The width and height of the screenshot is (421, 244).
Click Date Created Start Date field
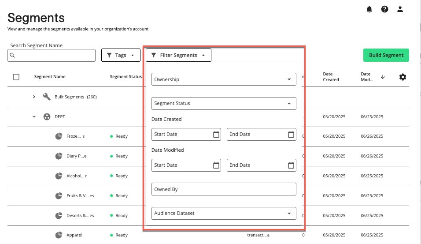tap(186, 134)
